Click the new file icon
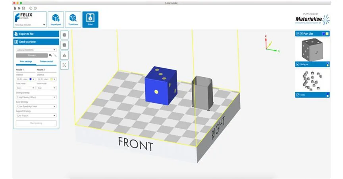343x179 pixels. click(15, 8)
